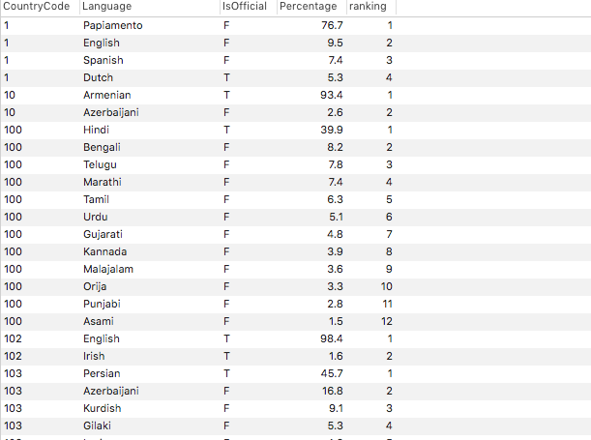Select the Armenian row's language cell
The height and width of the screenshot is (440, 591).
tap(106, 95)
